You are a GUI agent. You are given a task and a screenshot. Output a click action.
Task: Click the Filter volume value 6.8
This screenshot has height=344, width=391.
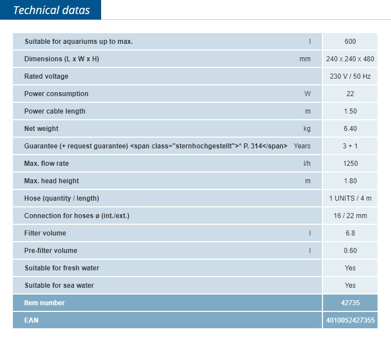(x=350, y=233)
